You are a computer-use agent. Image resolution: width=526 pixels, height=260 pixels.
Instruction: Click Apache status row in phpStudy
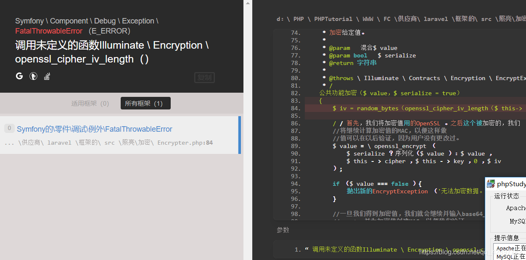pyautogui.click(x=516, y=208)
